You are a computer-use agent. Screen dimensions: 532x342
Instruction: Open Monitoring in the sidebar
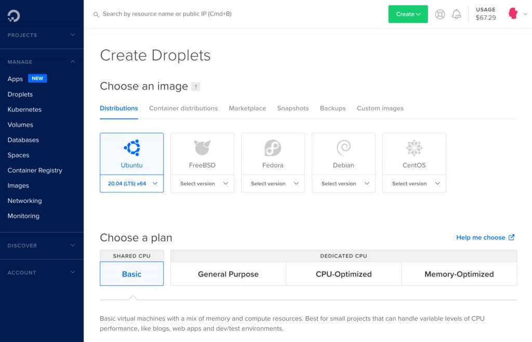[23, 216]
